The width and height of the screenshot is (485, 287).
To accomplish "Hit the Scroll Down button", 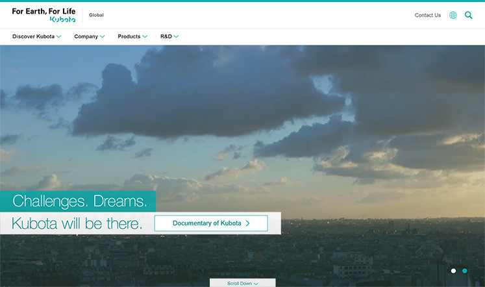I will coord(243,283).
